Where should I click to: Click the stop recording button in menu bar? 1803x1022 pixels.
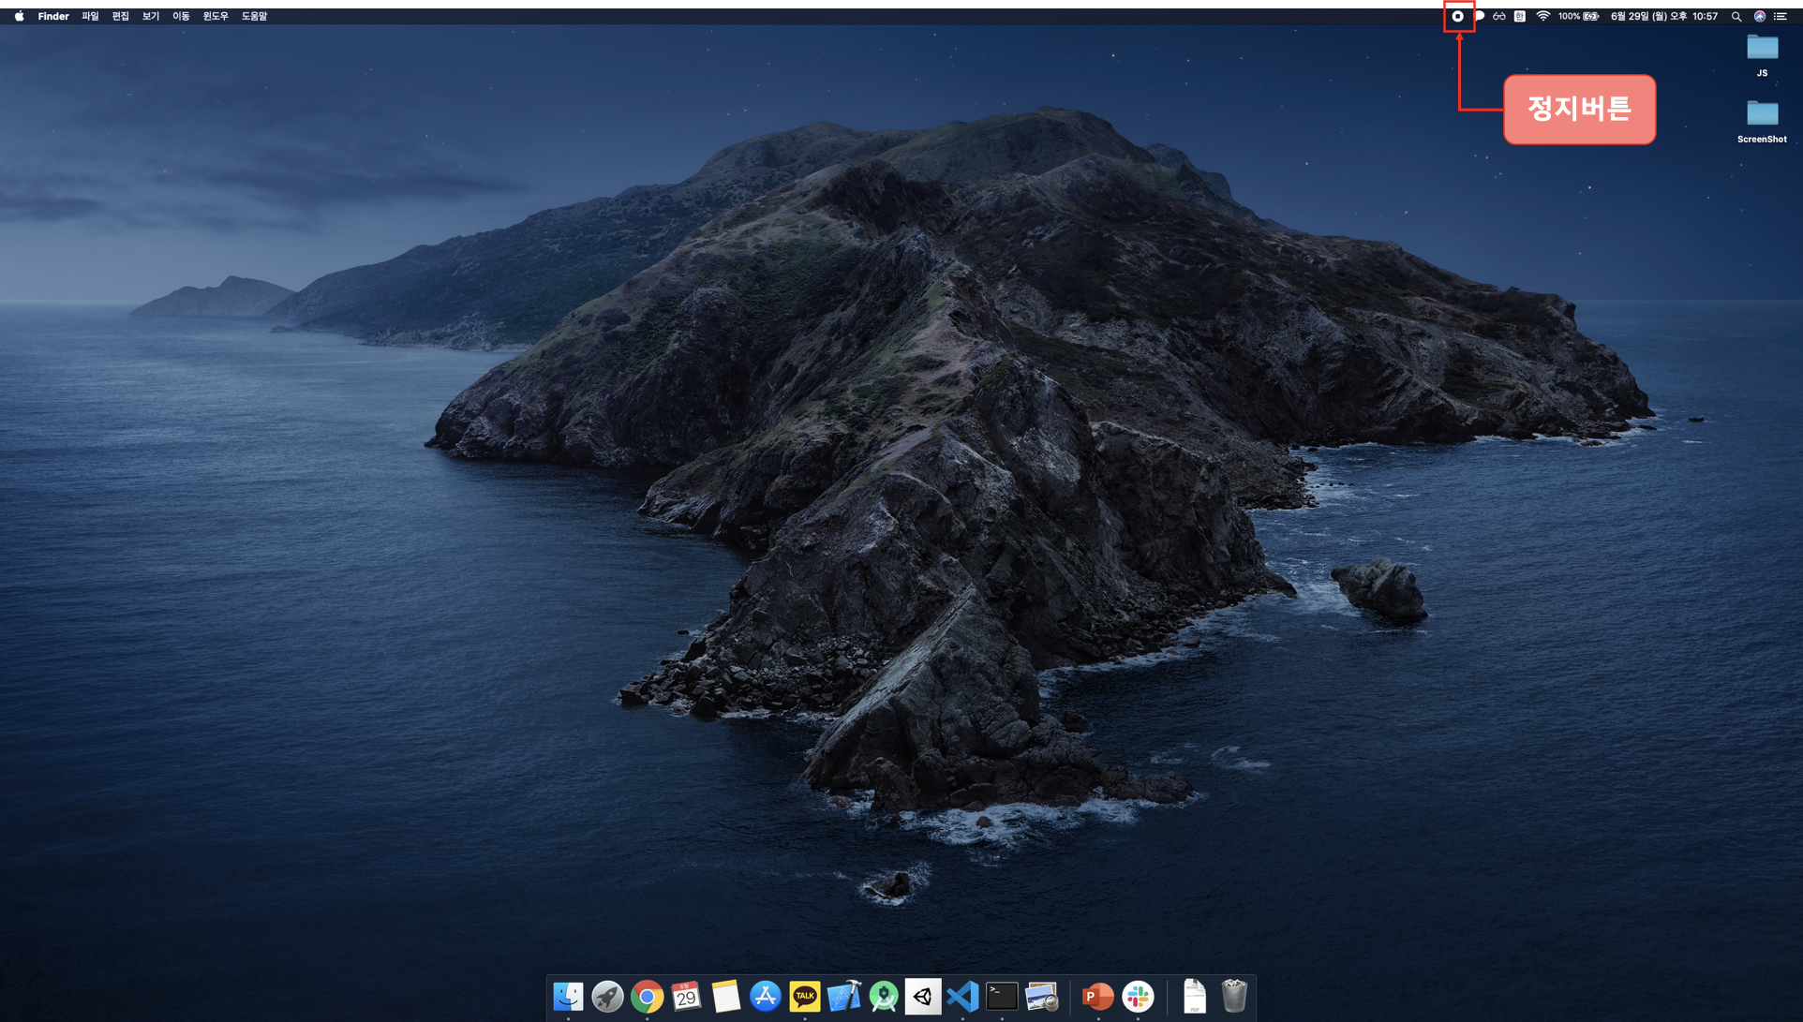pyautogui.click(x=1457, y=16)
